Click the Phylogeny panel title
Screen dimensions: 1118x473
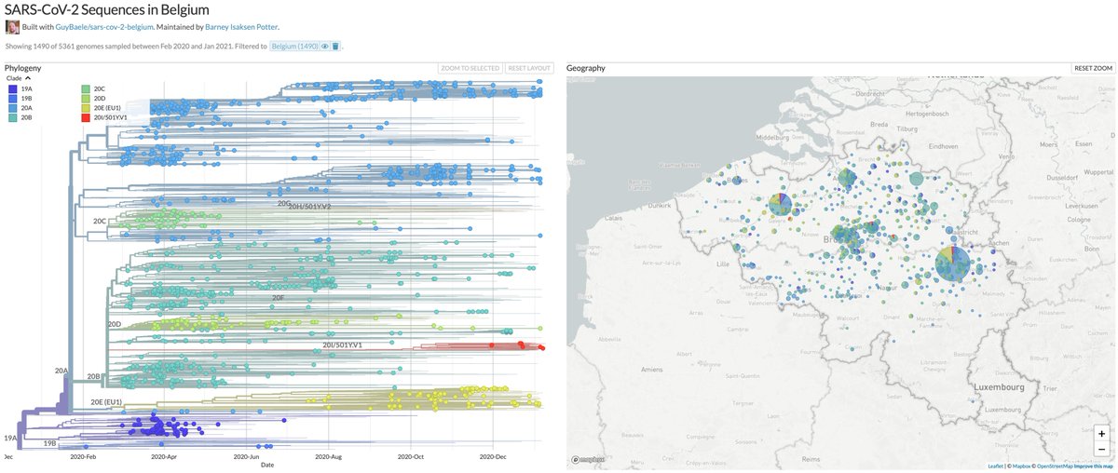(x=22, y=69)
